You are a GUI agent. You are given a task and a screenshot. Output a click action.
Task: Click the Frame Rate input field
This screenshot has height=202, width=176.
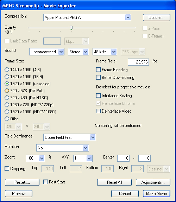coord(138,62)
